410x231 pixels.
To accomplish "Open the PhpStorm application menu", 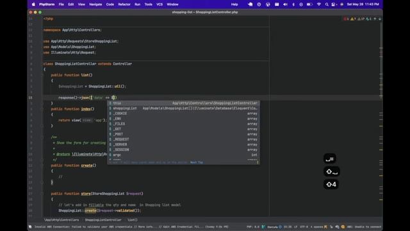I will point(47,4).
